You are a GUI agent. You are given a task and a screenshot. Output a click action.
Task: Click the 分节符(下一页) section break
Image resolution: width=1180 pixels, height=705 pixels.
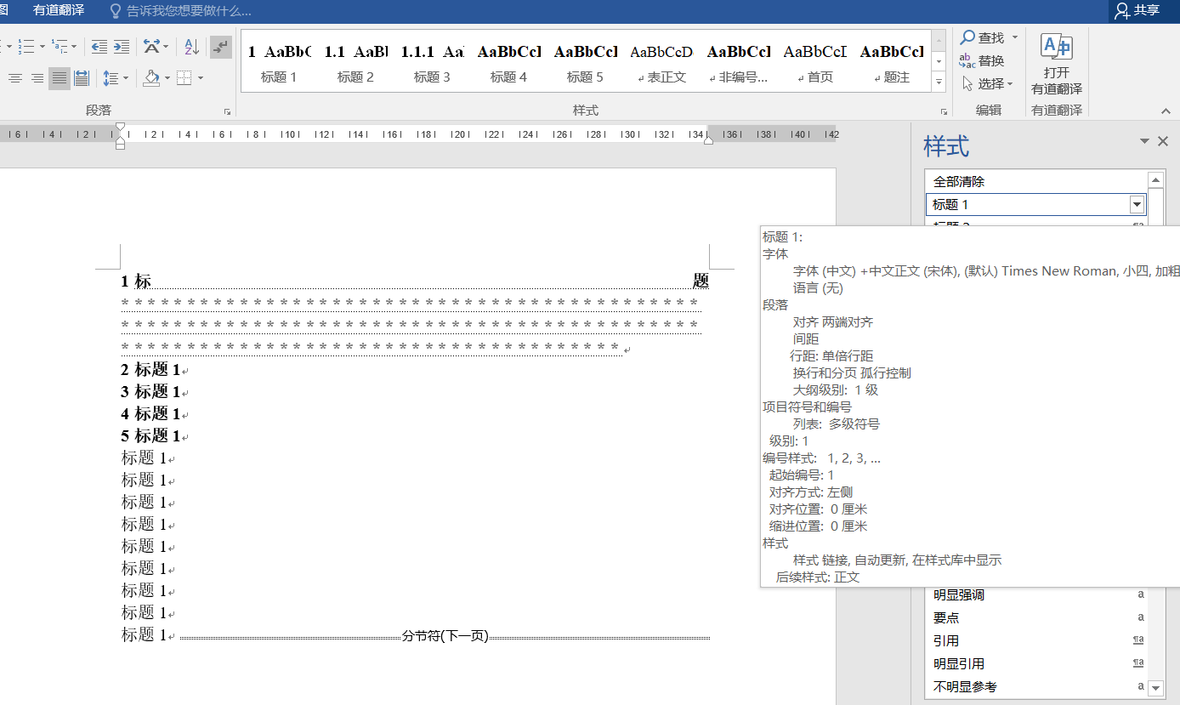click(x=445, y=636)
